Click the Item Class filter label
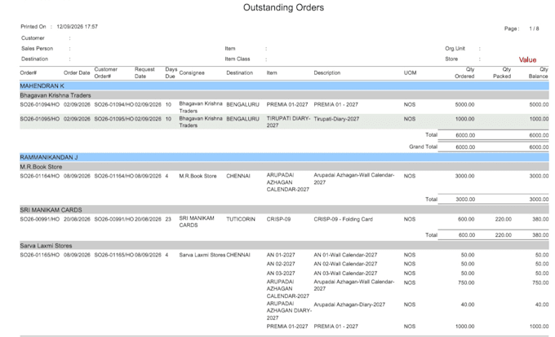This screenshot has height=337, width=555. tap(238, 59)
